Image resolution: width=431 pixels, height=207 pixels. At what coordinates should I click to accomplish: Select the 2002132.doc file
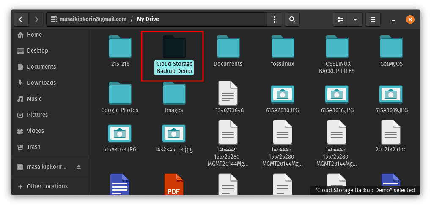pyautogui.click(x=391, y=136)
